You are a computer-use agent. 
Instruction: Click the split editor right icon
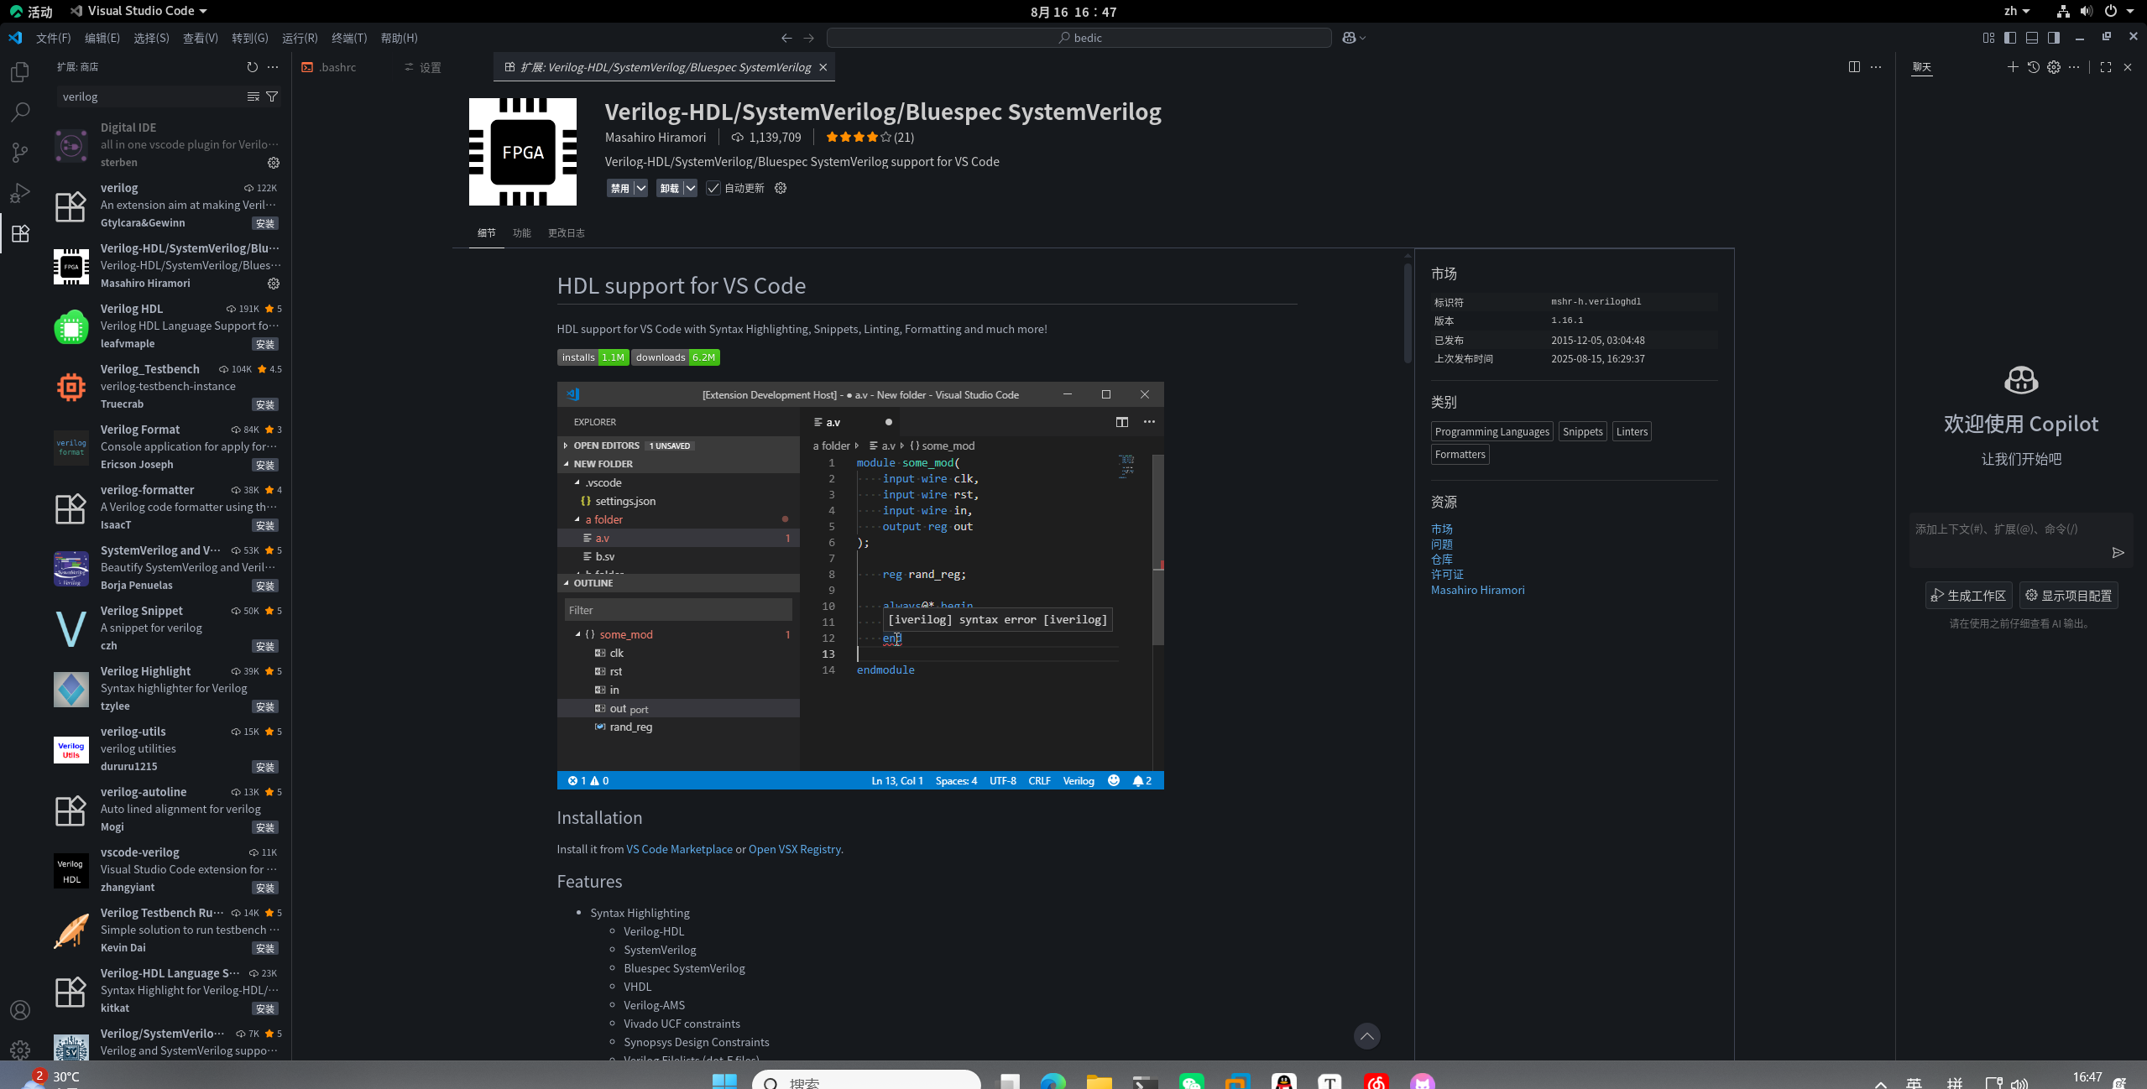click(x=1854, y=67)
